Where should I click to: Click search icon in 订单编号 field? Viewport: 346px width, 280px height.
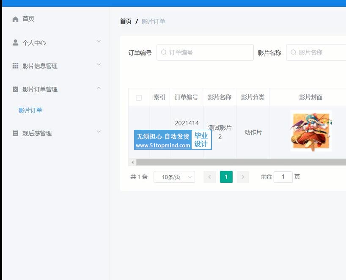click(x=164, y=52)
